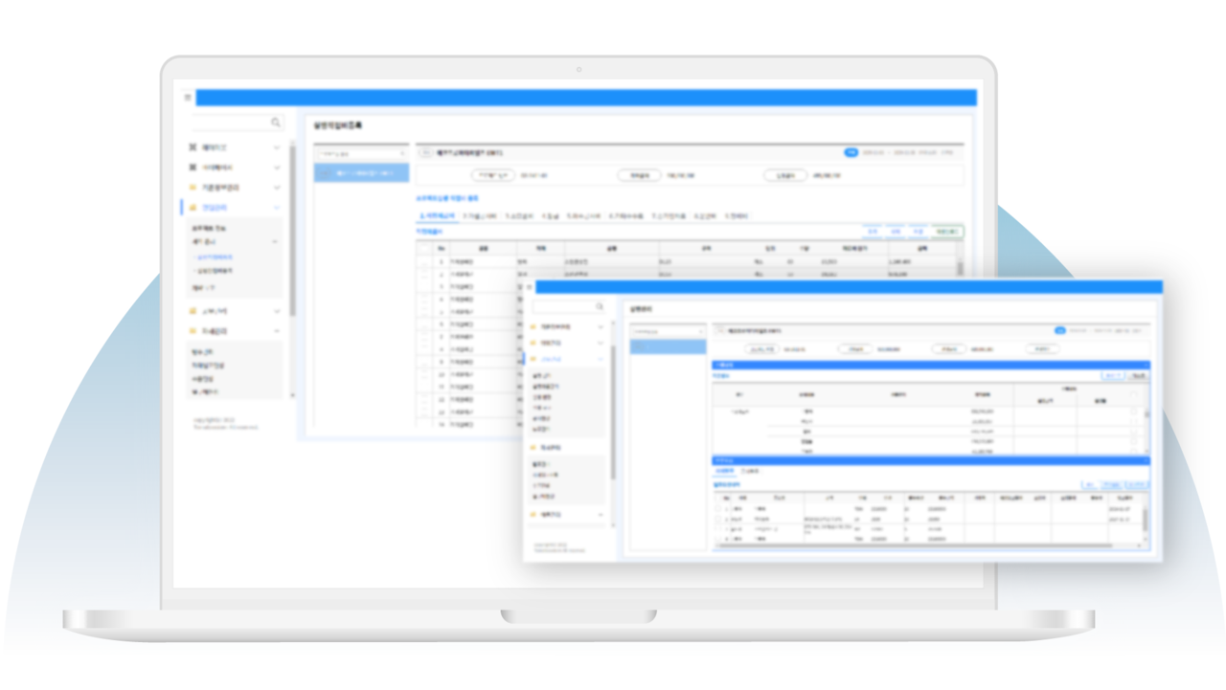Click the active third sidebar folder in the front window

point(534,359)
